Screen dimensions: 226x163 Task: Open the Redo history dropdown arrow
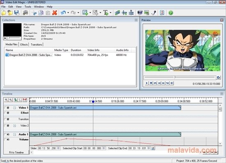pyautogui.click(x=78, y=13)
